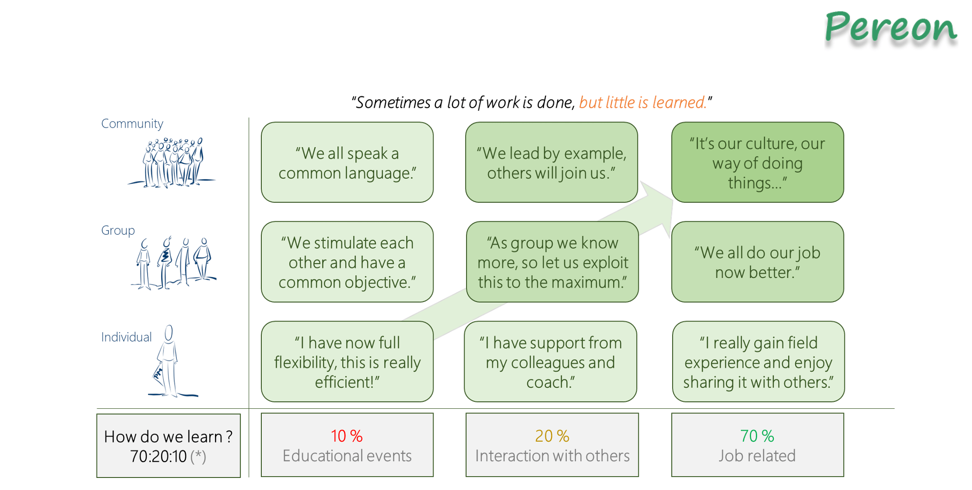The width and height of the screenshot is (972, 490).
Task: Select "We stimulate each other" box
Action: coord(347,262)
